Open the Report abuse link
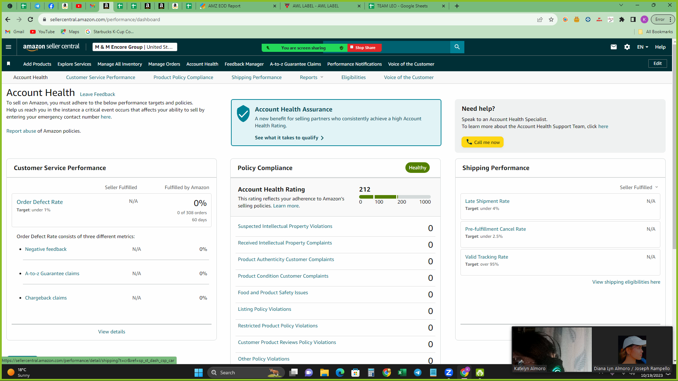 click(21, 131)
